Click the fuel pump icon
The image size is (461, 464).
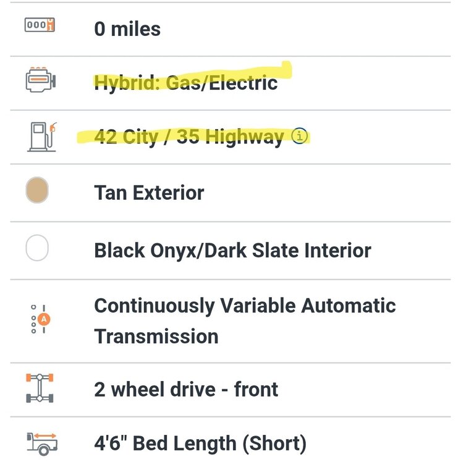(x=41, y=136)
